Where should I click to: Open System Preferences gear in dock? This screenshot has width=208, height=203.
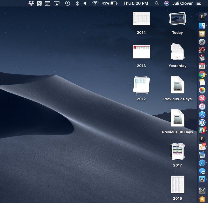202,191
